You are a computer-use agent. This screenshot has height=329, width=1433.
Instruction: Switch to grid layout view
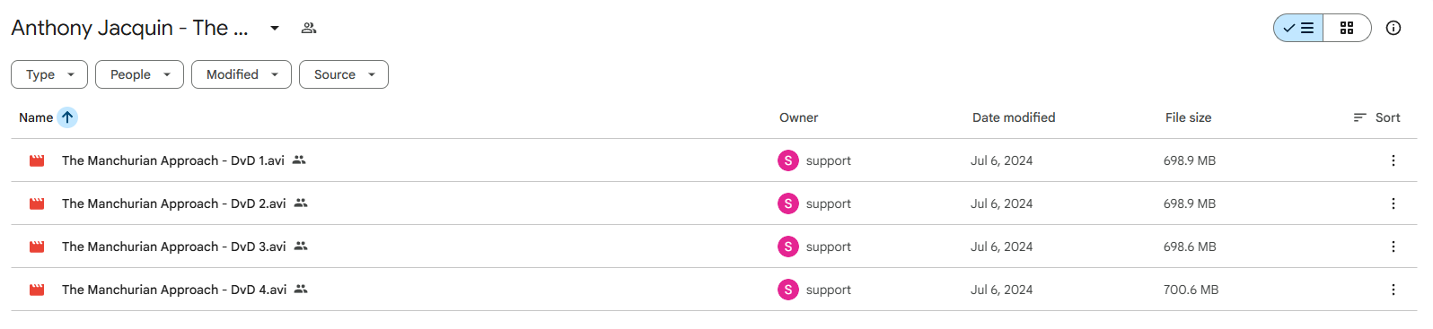tap(1347, 28)
